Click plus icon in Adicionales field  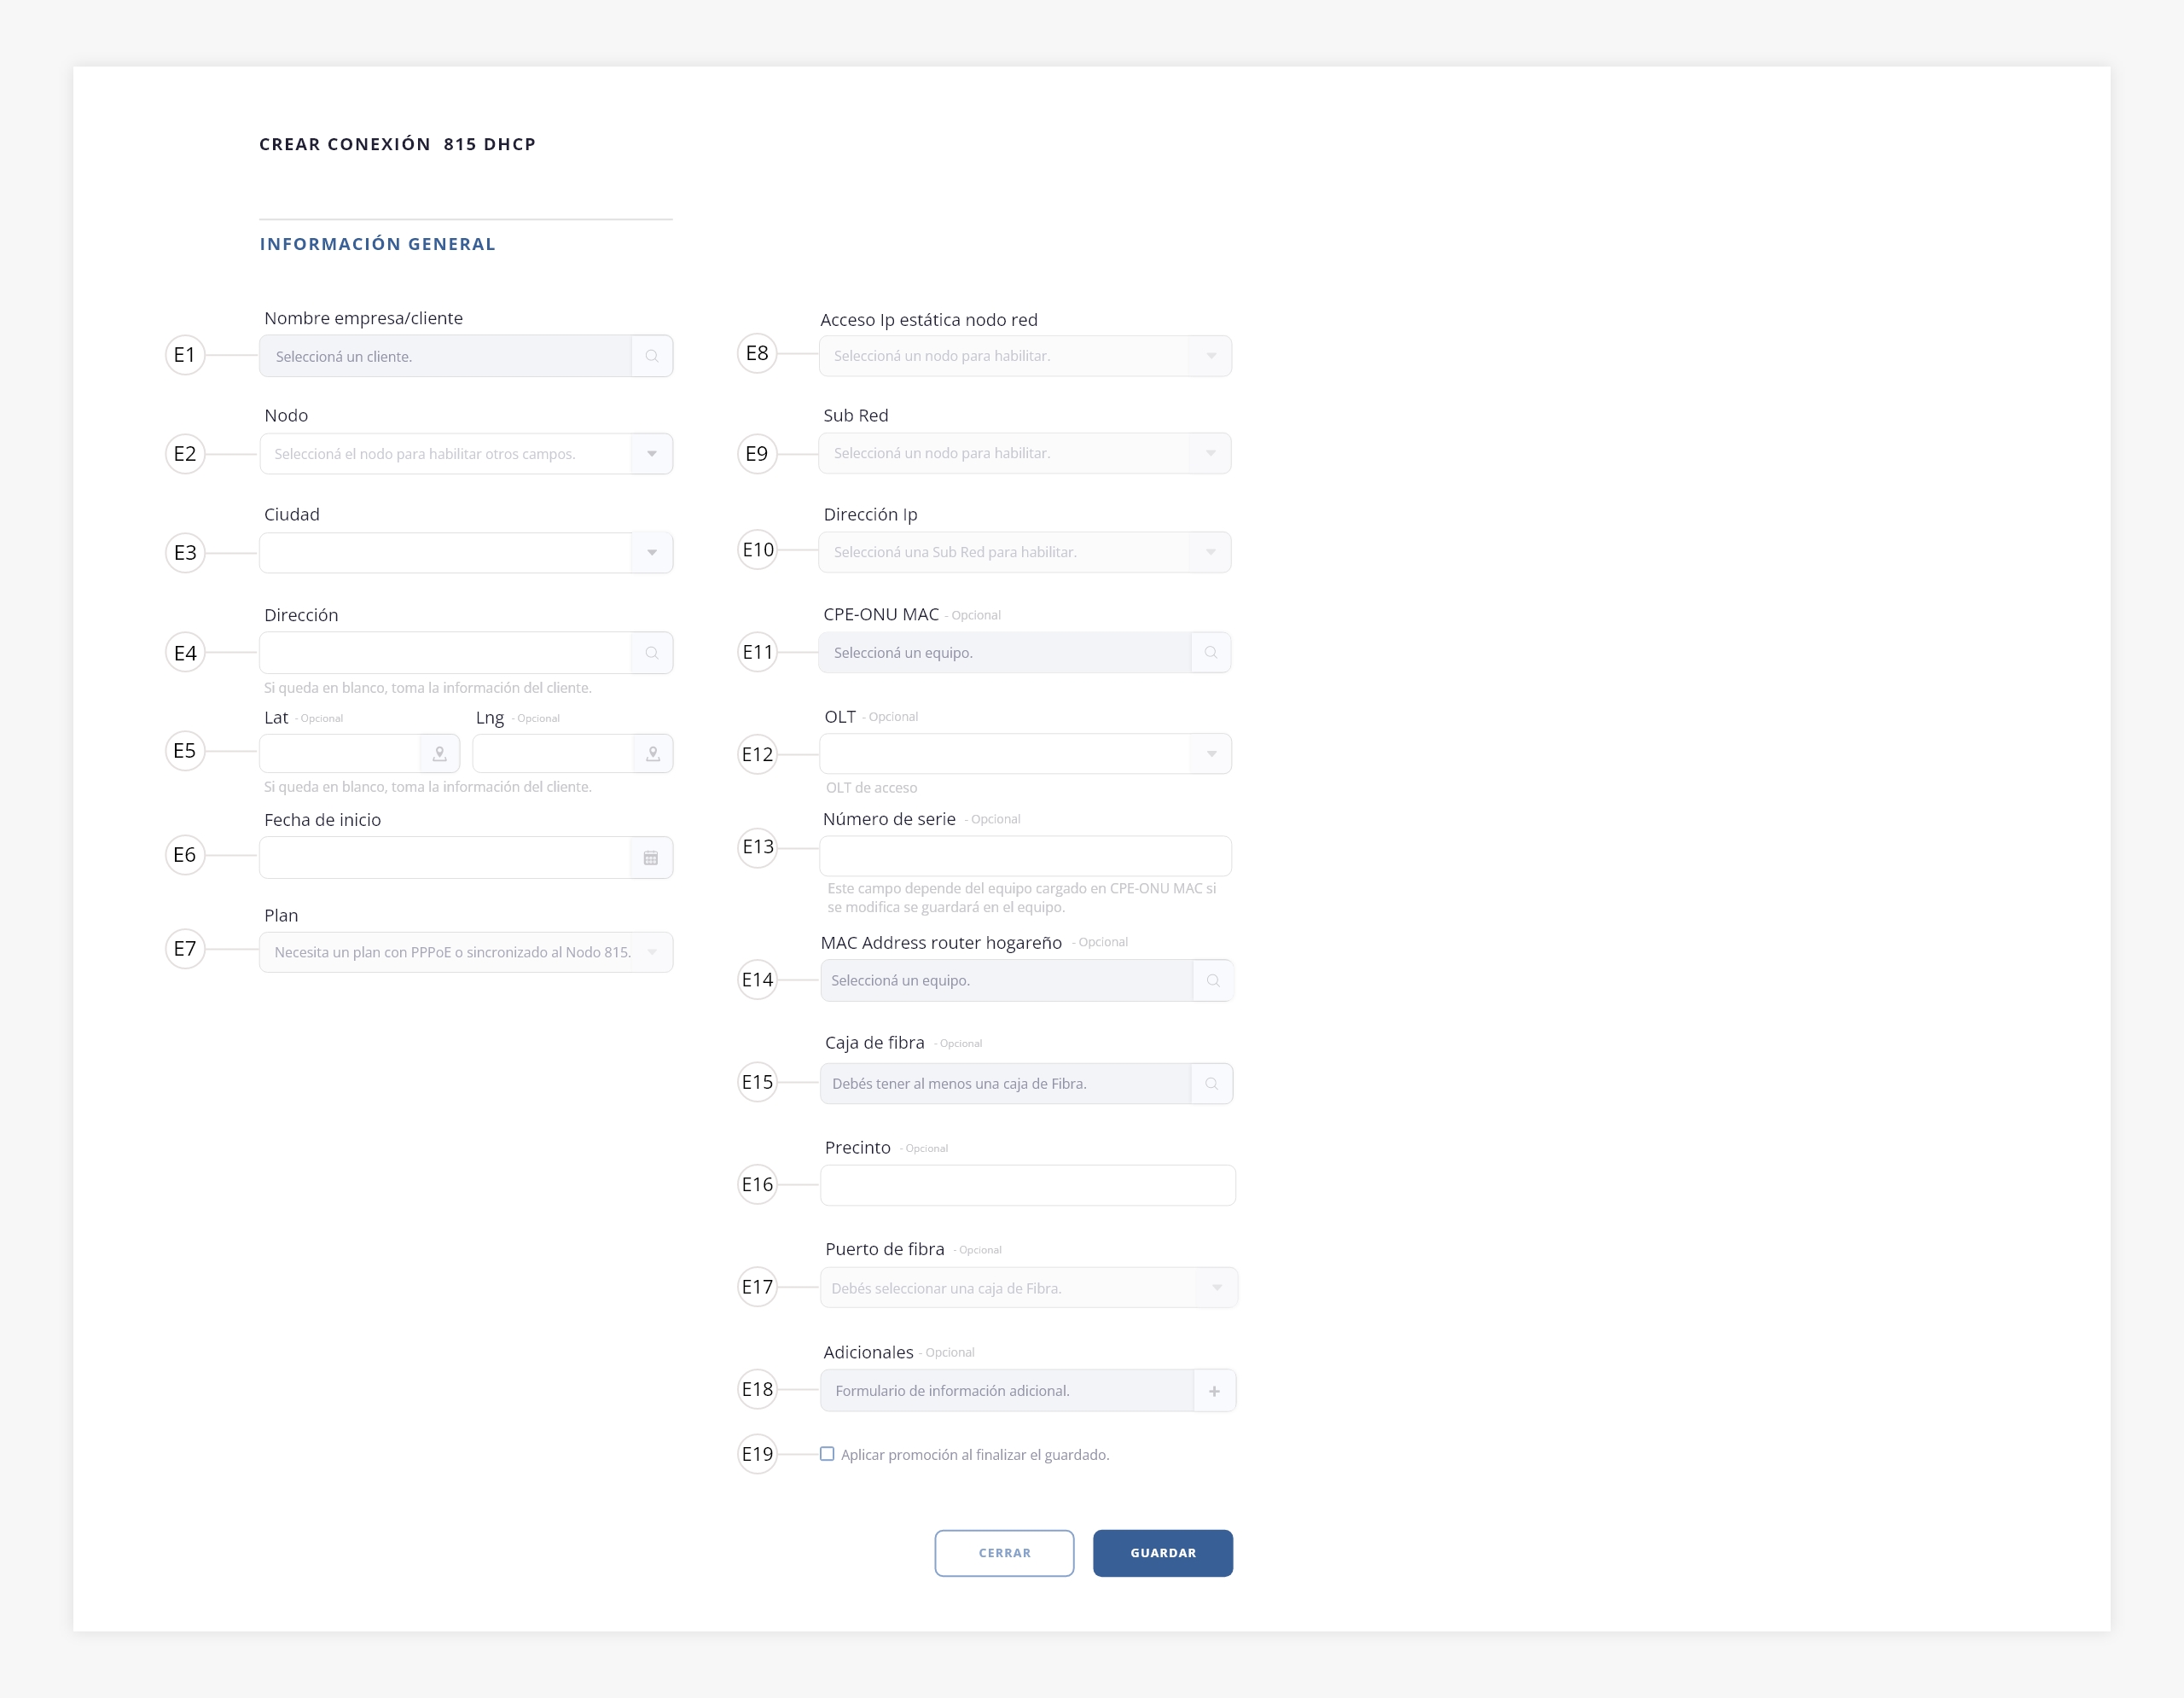[1214, 1391]
